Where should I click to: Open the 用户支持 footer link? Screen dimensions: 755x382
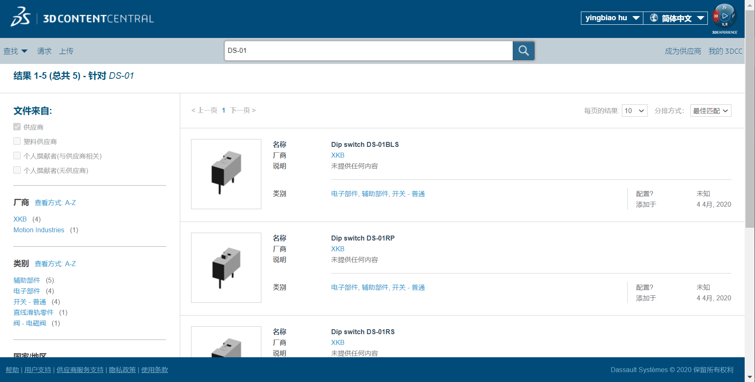pos(38,370)
